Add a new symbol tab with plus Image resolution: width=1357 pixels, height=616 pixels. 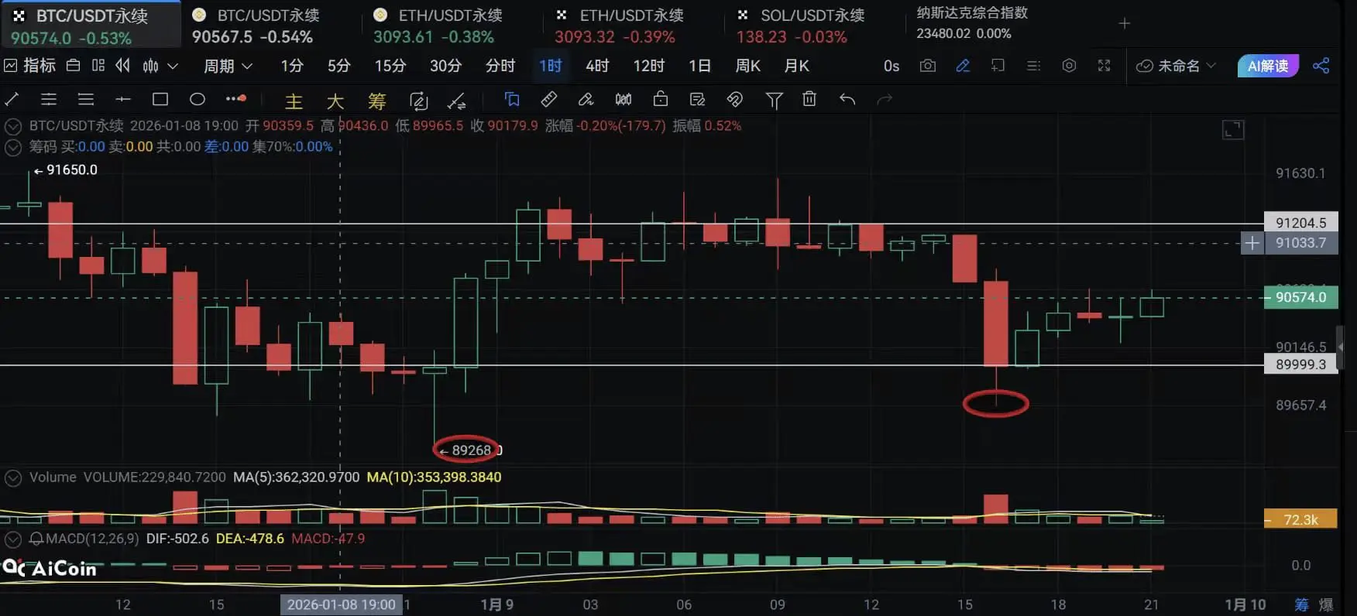tap(1125, 24)
